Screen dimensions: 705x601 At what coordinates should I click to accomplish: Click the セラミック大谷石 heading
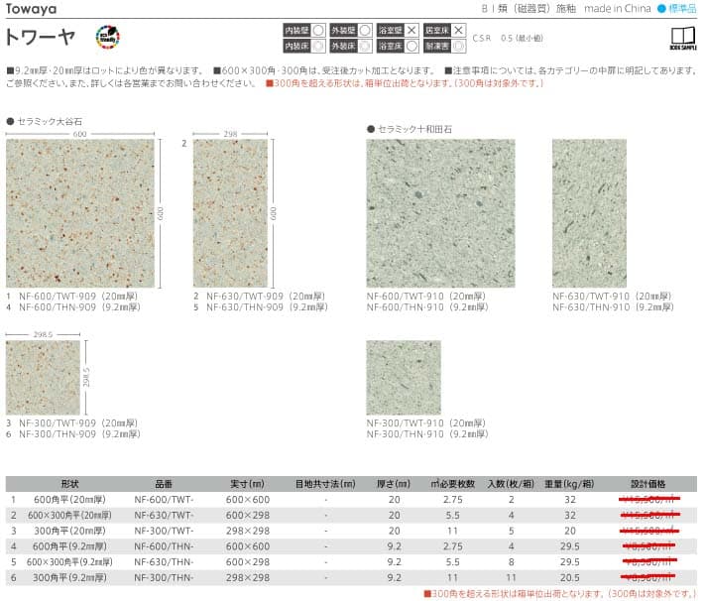click(x=50, y=121)
